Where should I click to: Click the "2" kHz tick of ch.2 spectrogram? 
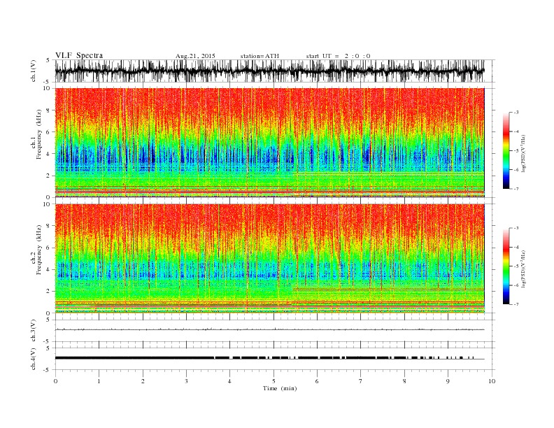49,292
